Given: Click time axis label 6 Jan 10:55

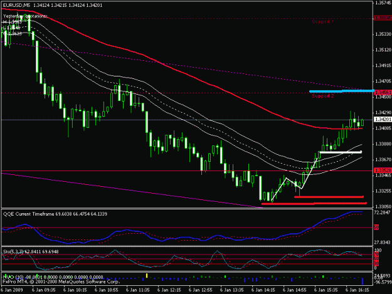Looking at the screenshot, I should click(x=106, y=290).
